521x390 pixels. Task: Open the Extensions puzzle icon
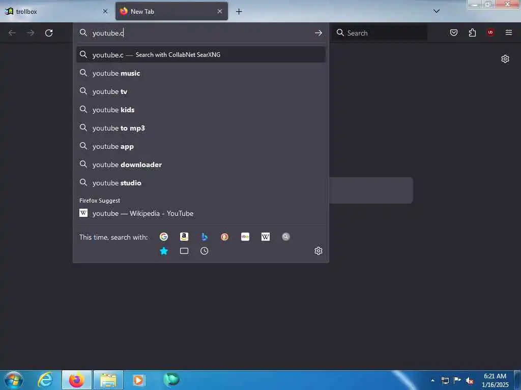(x=472, y=32)
